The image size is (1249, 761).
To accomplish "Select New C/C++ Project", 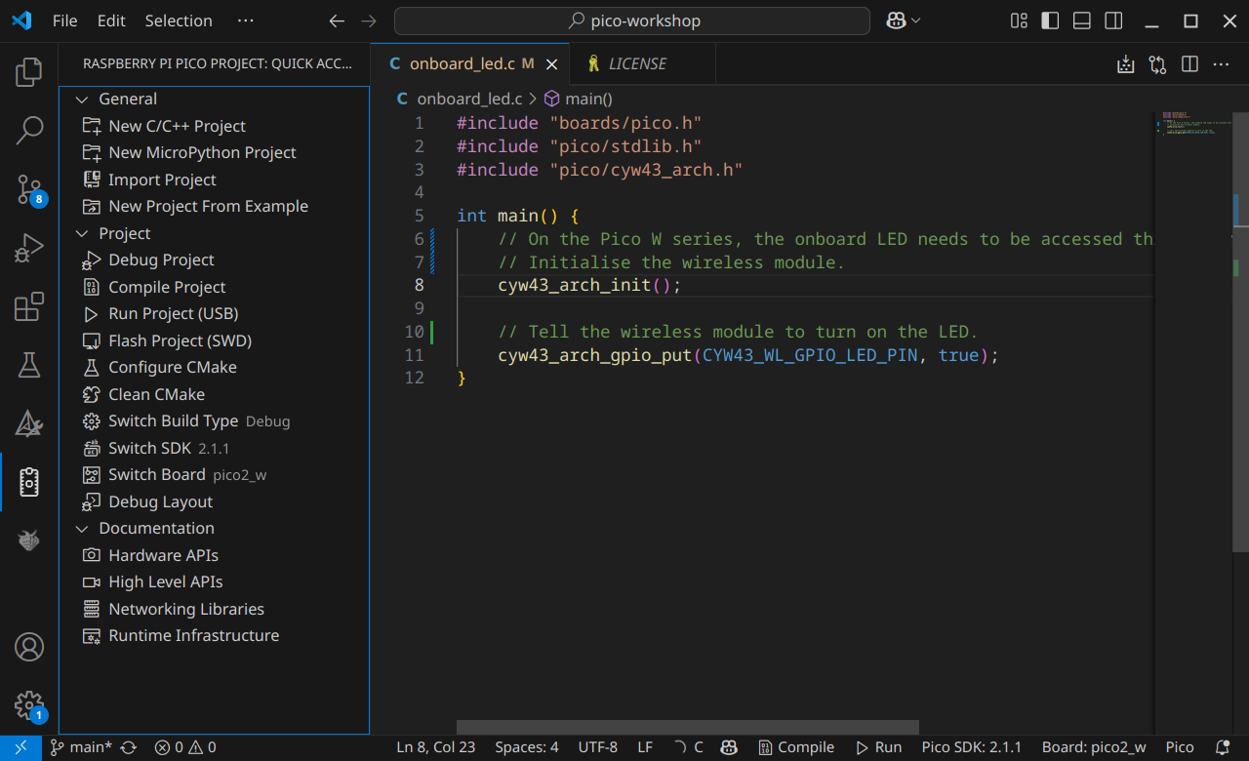I will (214, 126).
